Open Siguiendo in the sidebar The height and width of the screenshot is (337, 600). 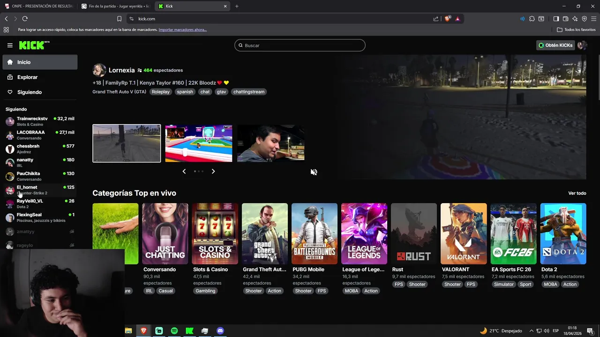[40, 92]
